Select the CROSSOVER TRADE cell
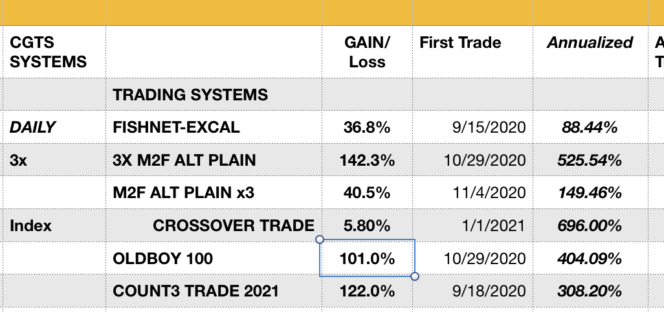The image size is (664, 312). point(214,225)
